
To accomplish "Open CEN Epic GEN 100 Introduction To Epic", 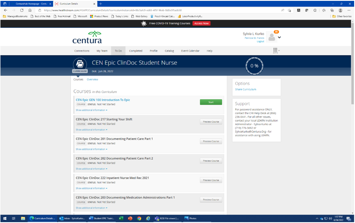I will pos(103,100).
